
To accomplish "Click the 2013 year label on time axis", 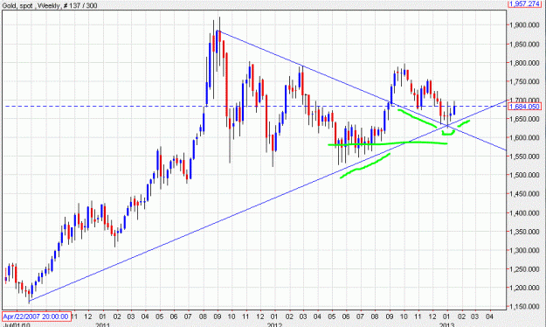I will [446, 325].
